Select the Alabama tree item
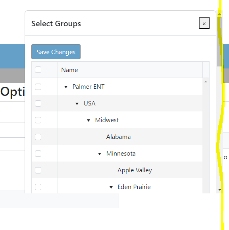 [118, 137]
